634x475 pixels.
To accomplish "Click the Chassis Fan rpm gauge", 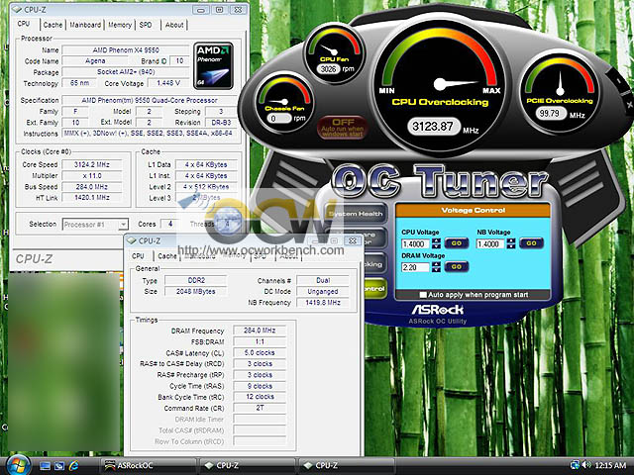I will point(284,102).
